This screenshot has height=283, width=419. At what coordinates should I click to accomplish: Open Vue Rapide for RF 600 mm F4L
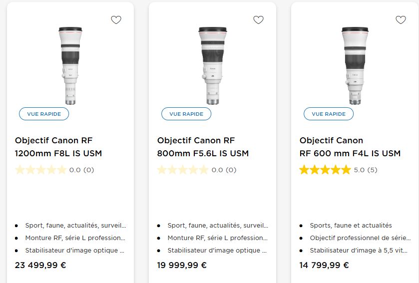tap(329, 114)
